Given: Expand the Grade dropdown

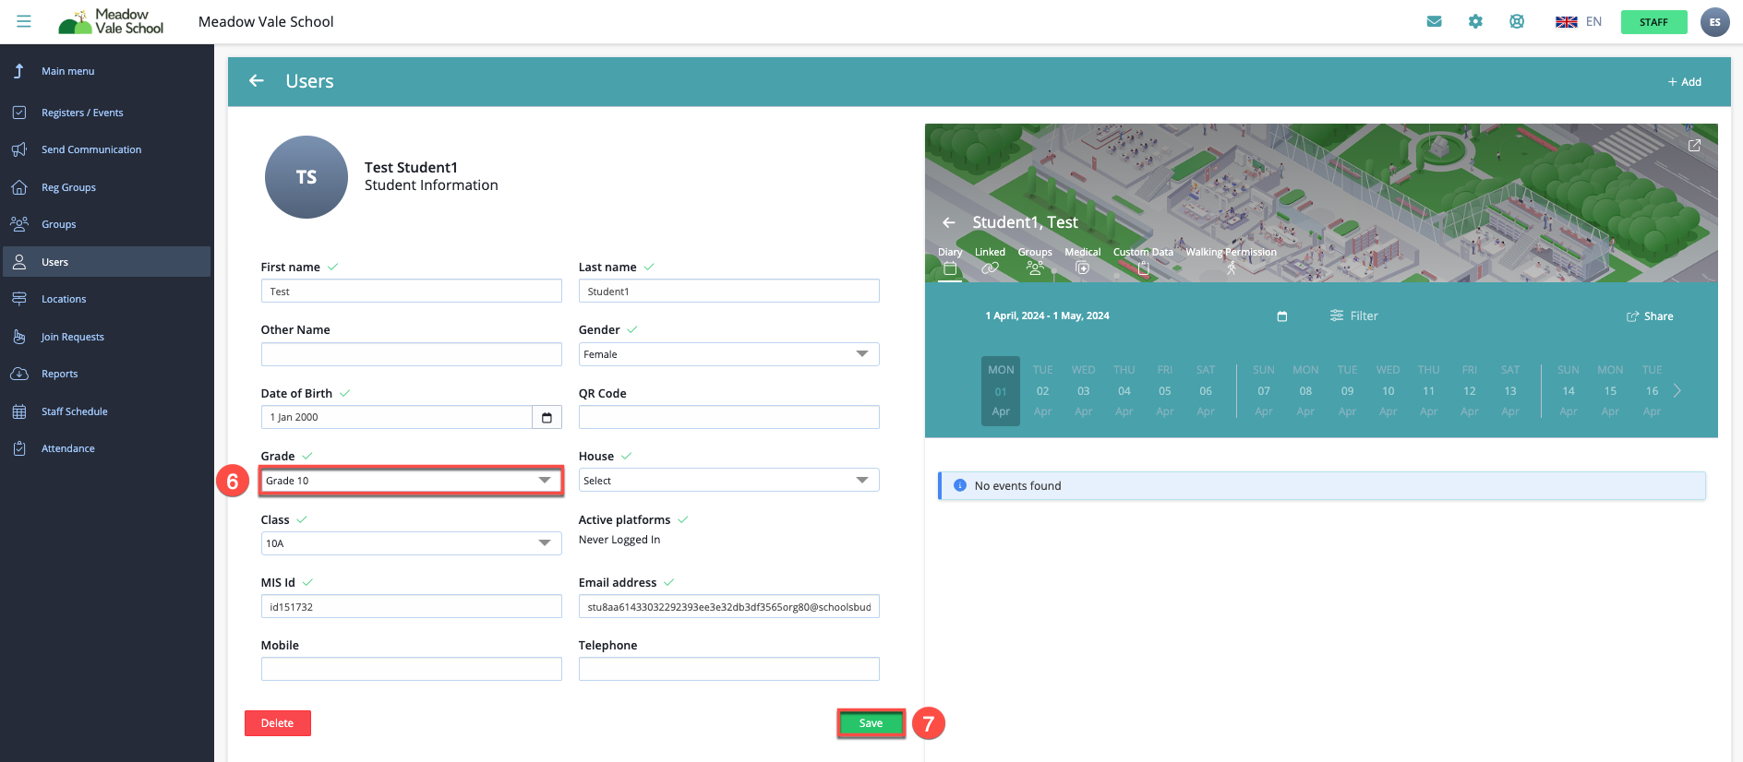Looking at the screenshot, I should (411, 481).
